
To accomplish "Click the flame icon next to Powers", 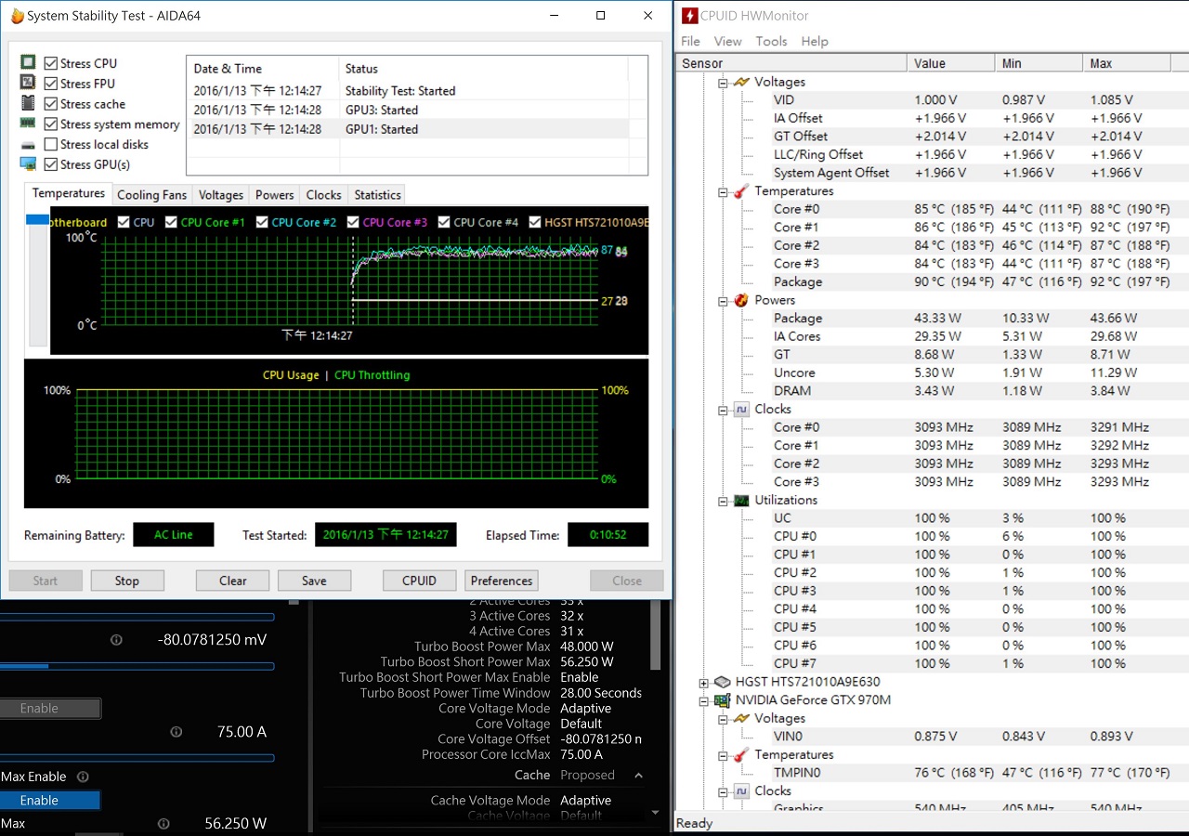I will pos(740,300).
